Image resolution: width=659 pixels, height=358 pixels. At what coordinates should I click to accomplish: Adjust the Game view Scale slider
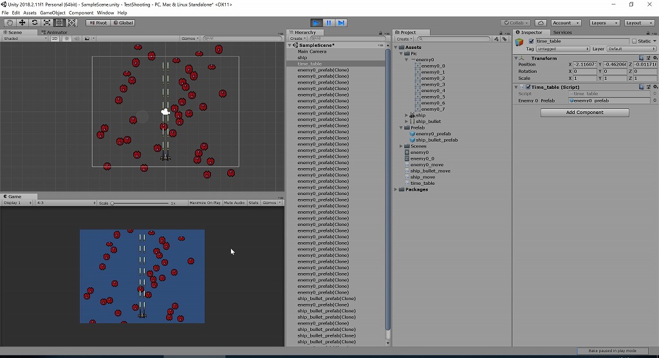[x=140, y=203]
